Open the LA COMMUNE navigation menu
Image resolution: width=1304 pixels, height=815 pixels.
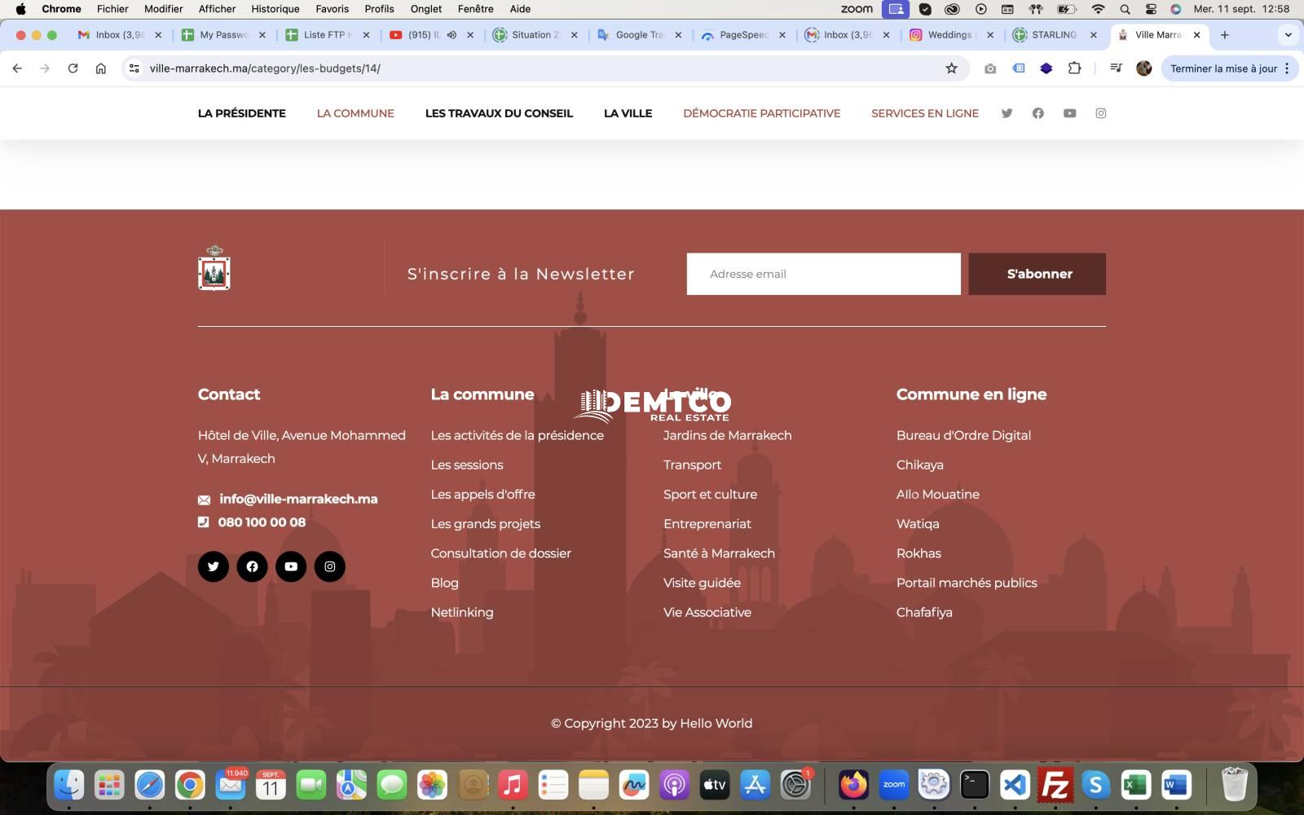point(355,113)
